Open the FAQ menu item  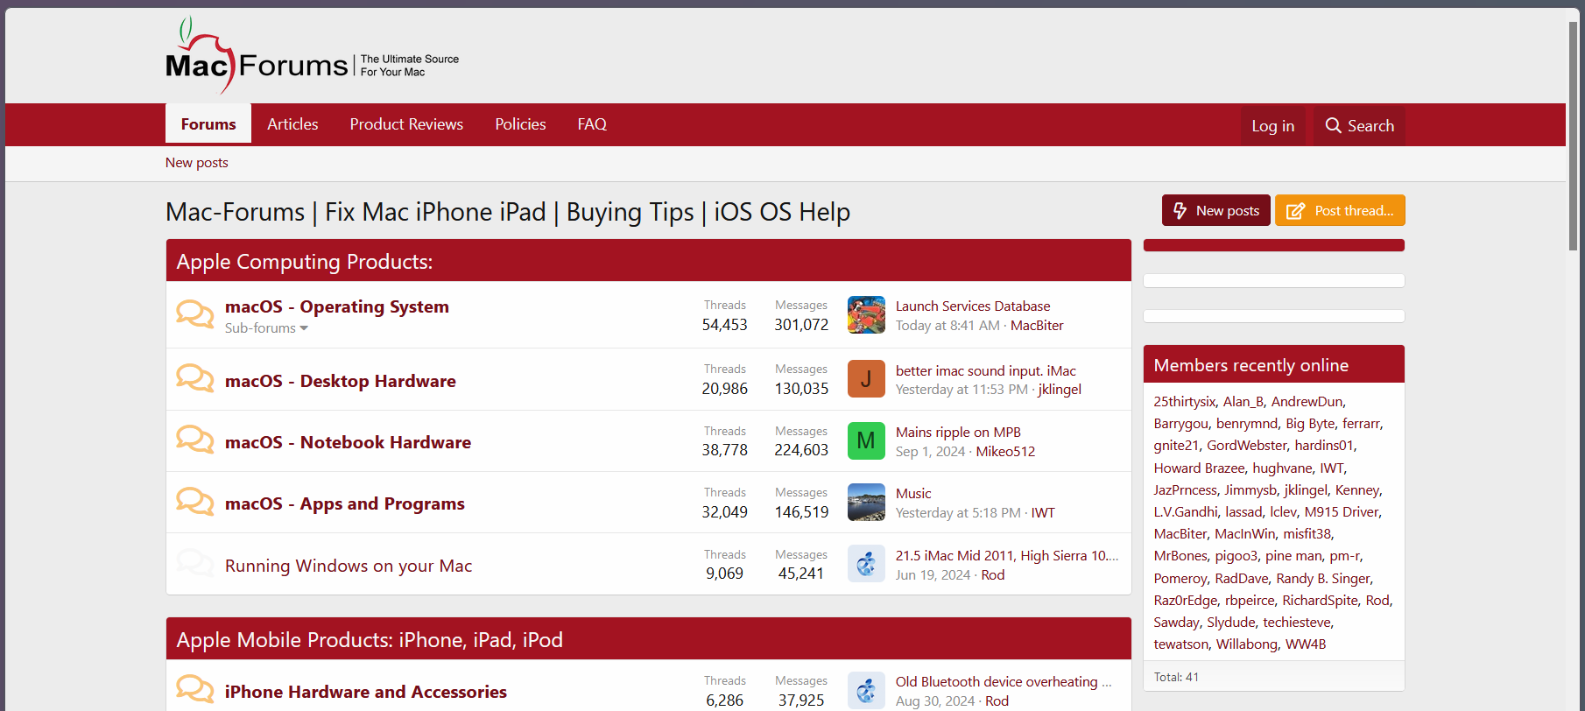pos(592,124)
